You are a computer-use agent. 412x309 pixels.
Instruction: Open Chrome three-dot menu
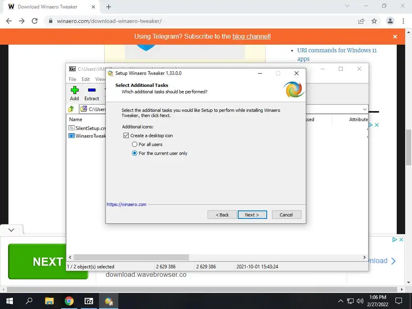click(x=403, y=21)
